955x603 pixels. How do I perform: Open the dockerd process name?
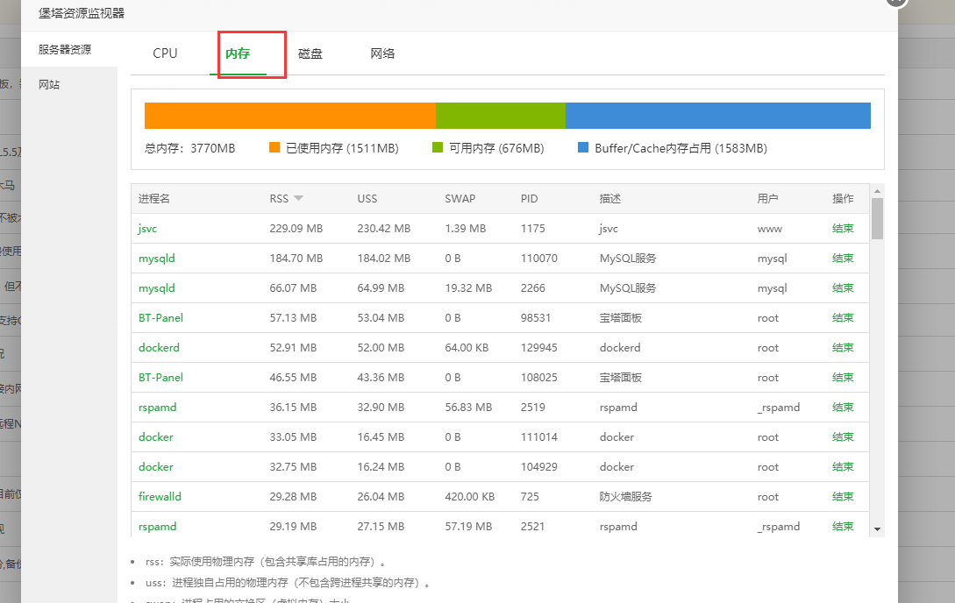(159, 347)
